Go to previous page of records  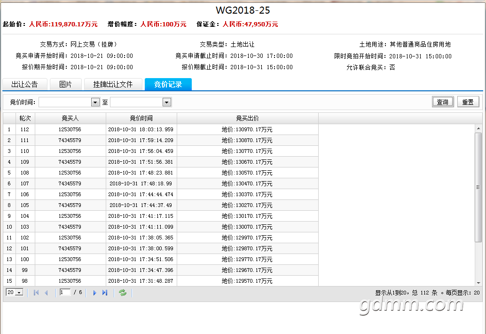tap(46, 293)
